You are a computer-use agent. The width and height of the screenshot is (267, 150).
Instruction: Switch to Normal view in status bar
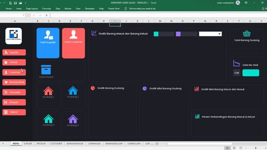227,148
